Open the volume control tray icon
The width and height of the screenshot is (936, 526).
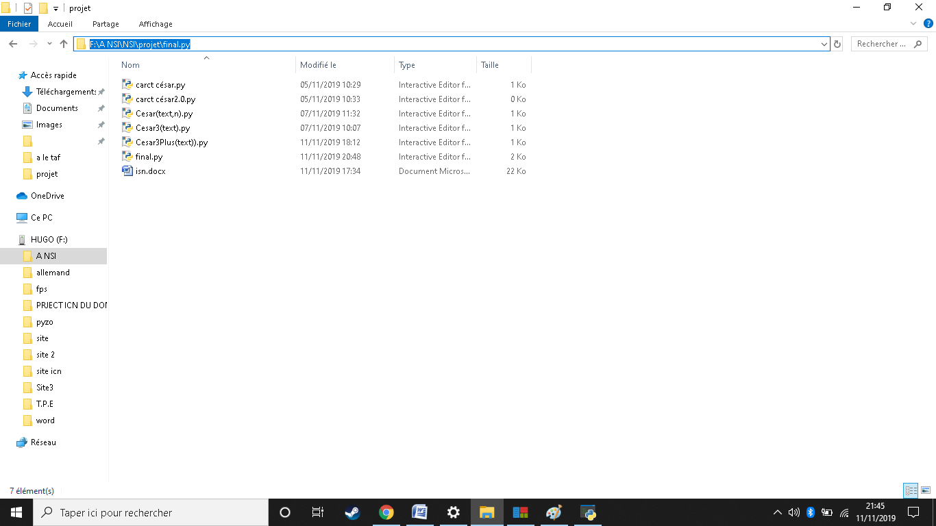click(794, 512)
